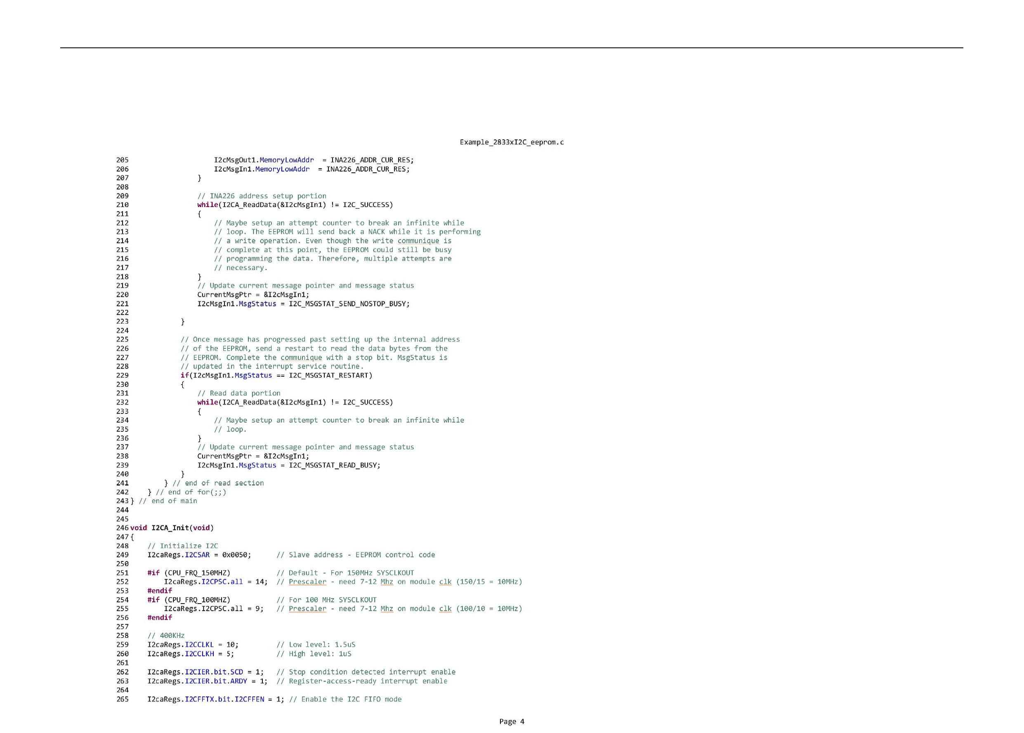Click the Page 4 footer label
Image resolution: width=1024 pixels, height=733 pixels.
coord(512,721)
